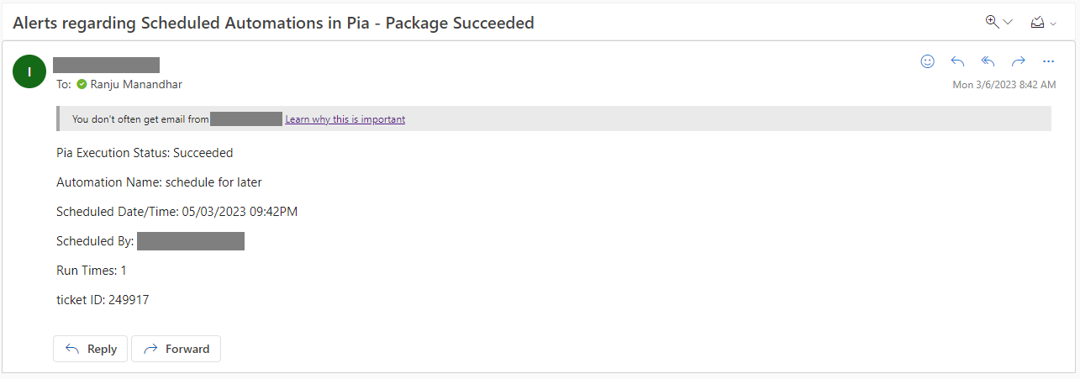
Task: Click the Mon 3/6/2023 8:42 AM timestamp
Action: (x=1004, y=85)
